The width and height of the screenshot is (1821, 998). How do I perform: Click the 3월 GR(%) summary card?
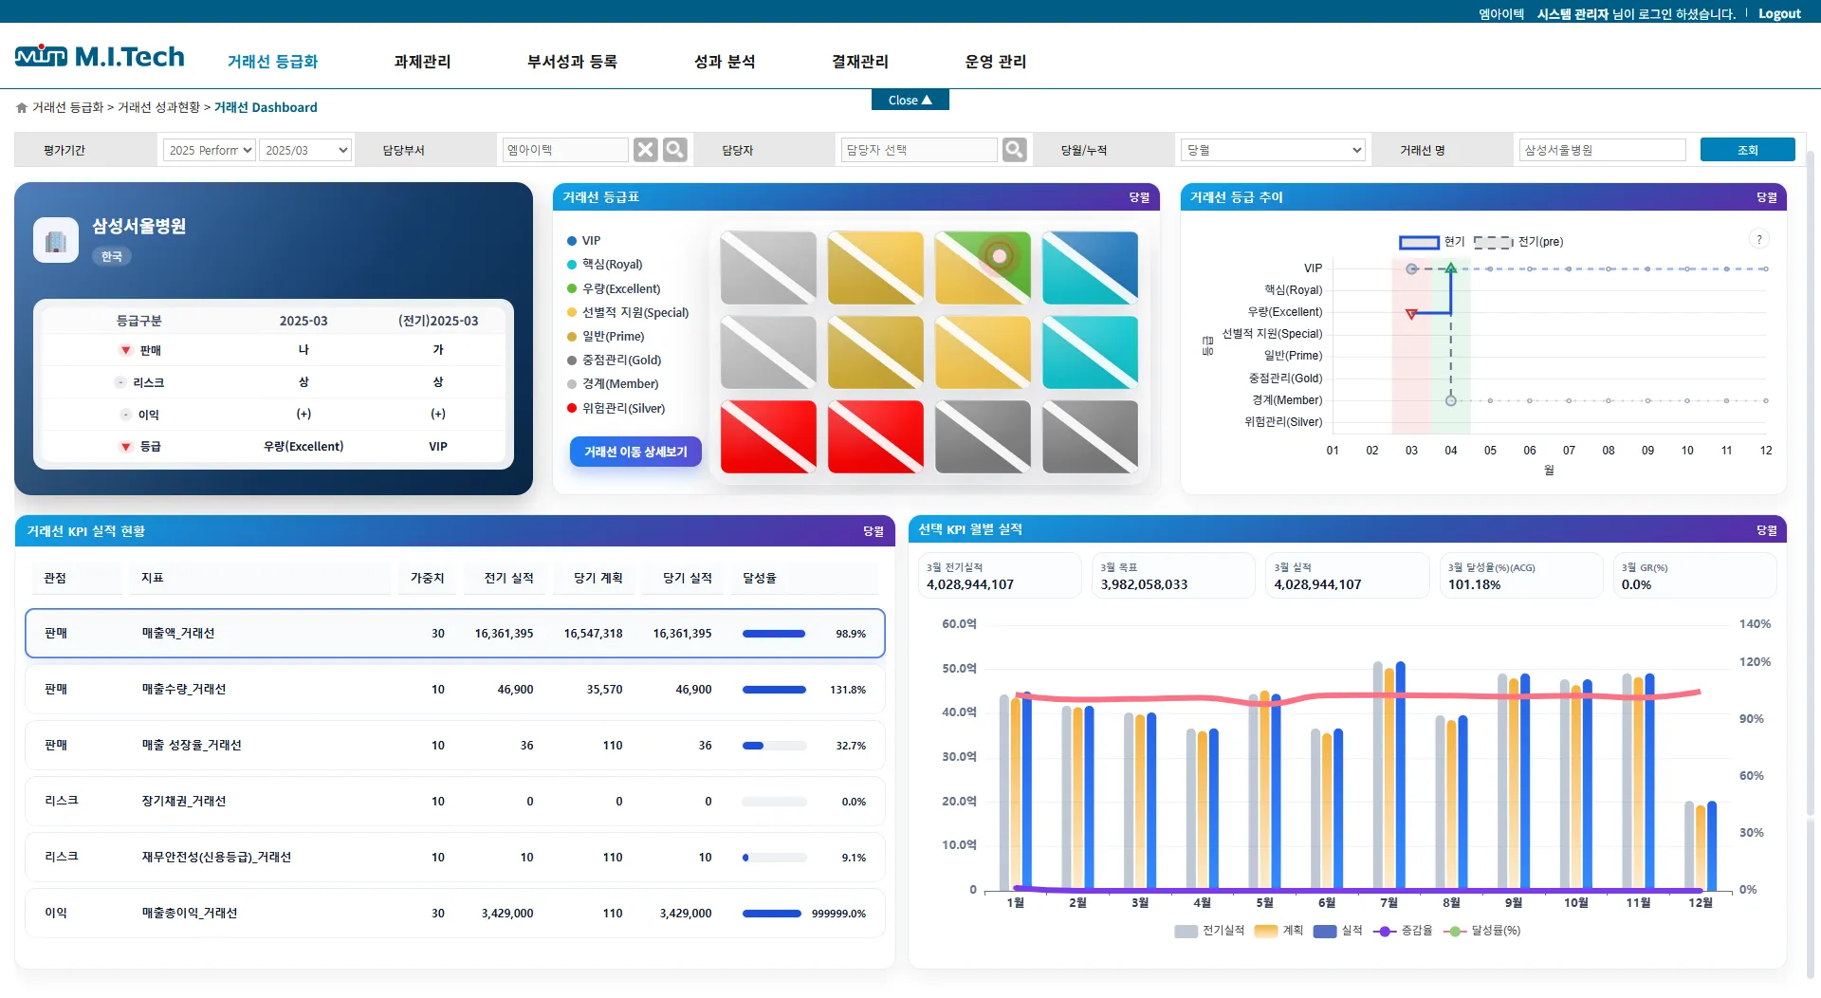point(1695,576)
